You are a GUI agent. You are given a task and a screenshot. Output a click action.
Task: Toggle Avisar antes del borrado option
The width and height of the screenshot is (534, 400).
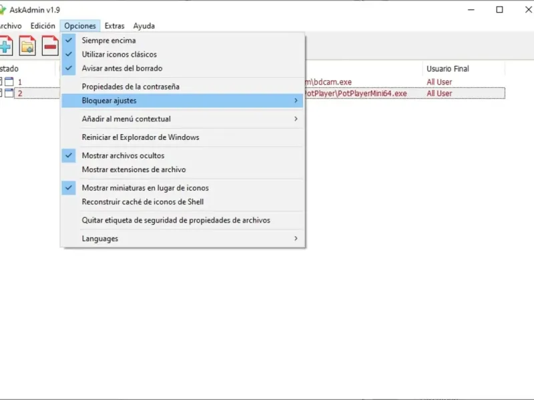182,68
